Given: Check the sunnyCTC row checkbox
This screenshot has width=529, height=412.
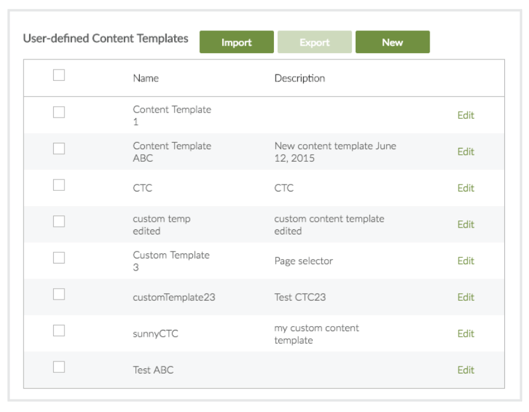Looking at the screenshot, I should pyautogui.click(x=59, y=330).
